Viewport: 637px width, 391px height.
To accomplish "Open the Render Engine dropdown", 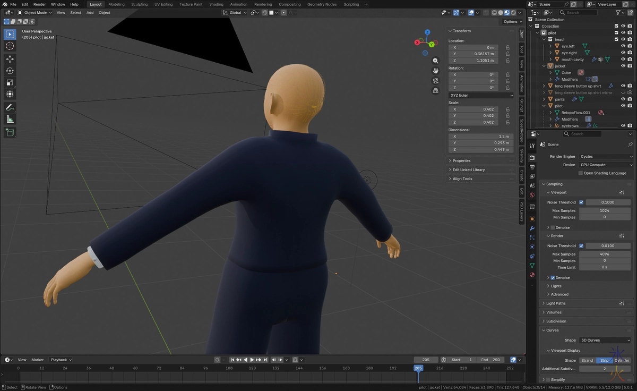I will click(x=606, y=157).
